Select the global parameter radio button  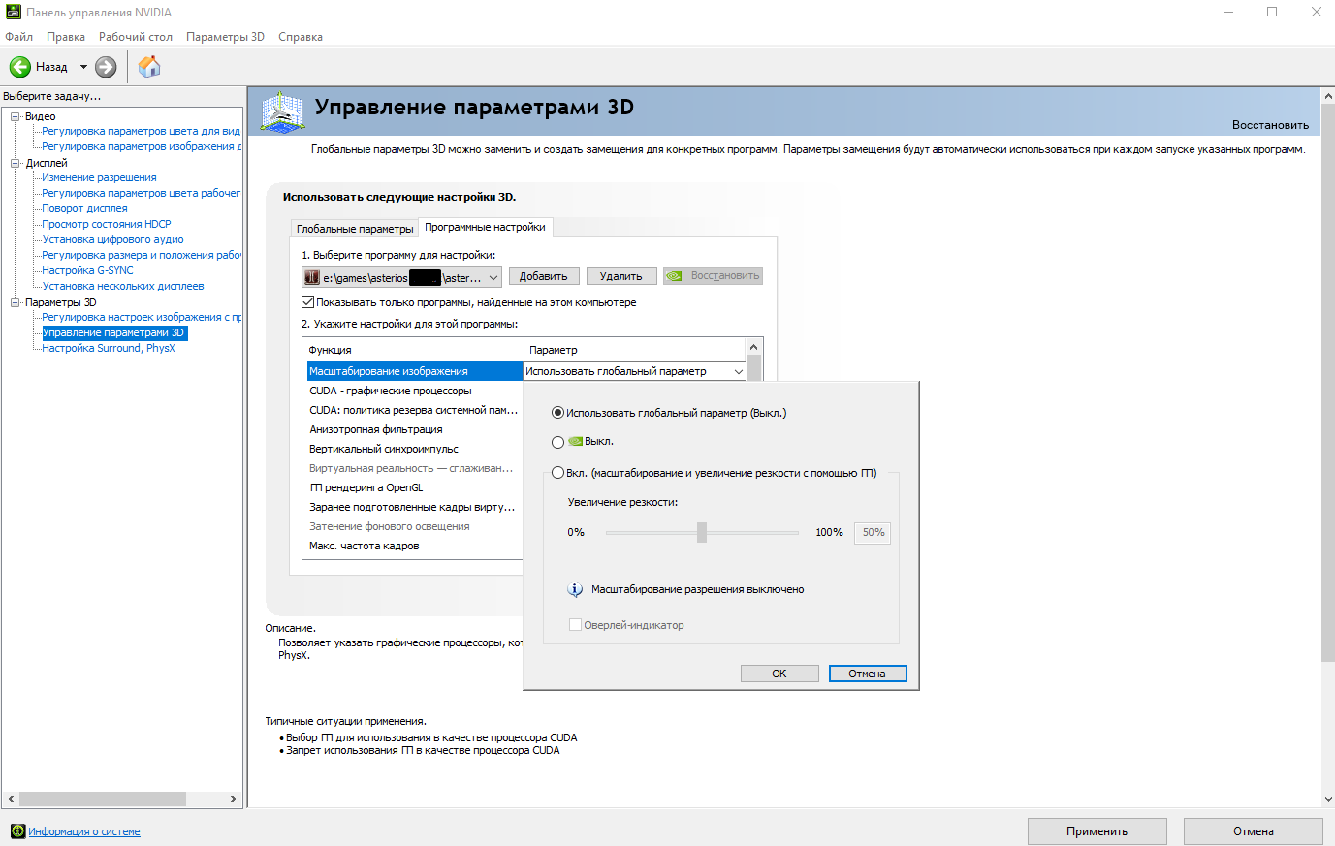557,413
